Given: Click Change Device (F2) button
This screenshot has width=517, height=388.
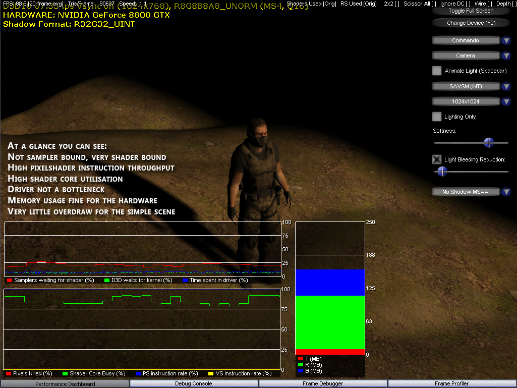Looking at the screenshot, I should (471, 23).
